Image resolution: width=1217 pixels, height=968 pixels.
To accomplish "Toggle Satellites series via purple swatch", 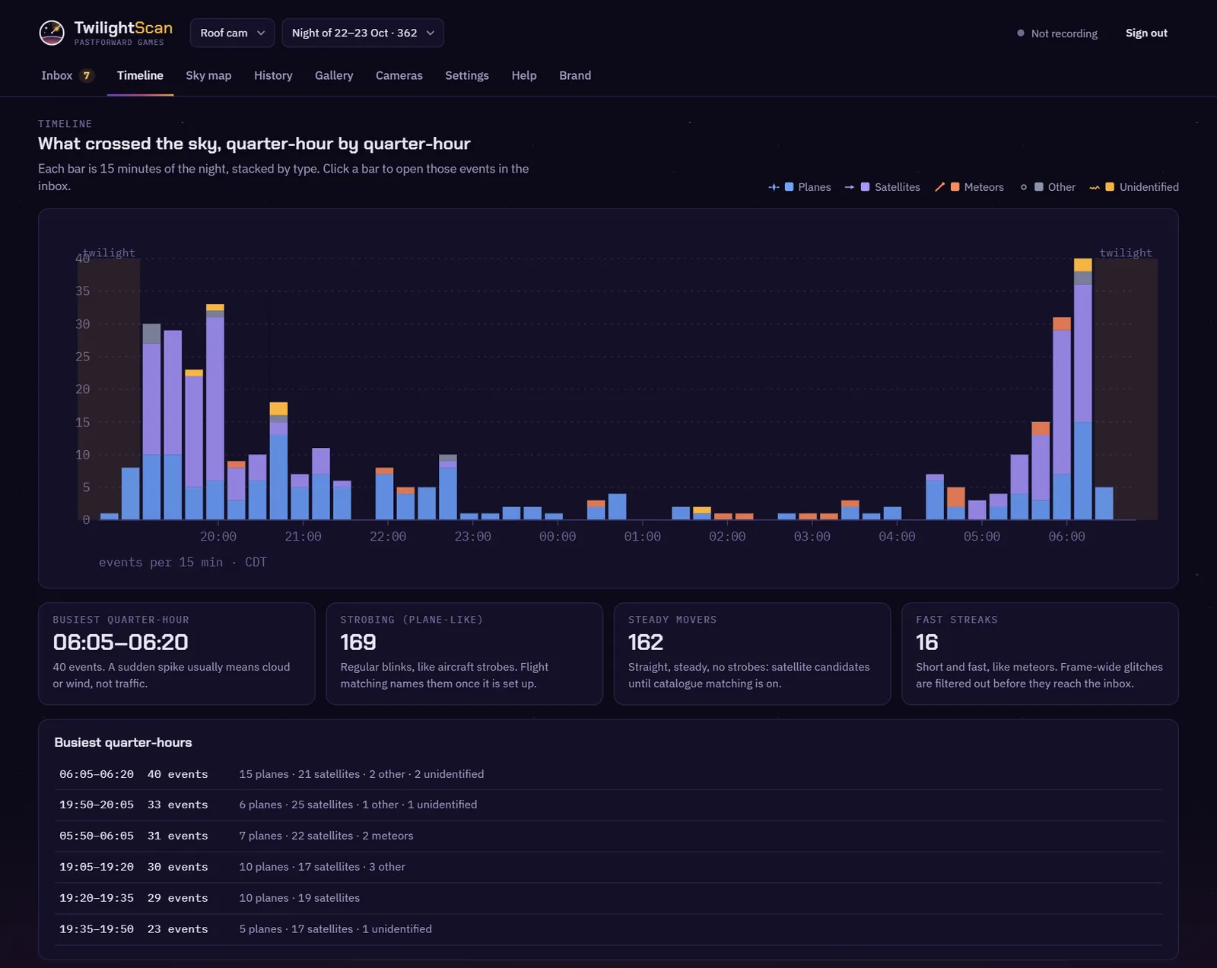I will [x=865, y=187].
